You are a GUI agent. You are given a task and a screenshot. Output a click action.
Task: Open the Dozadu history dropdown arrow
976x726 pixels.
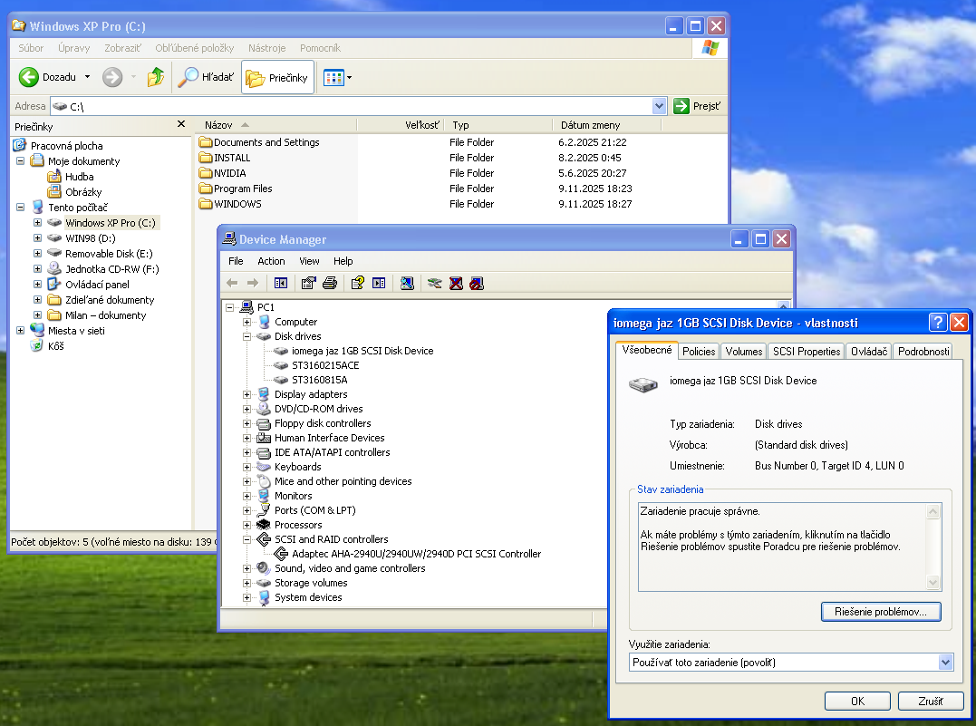(87, 77)
